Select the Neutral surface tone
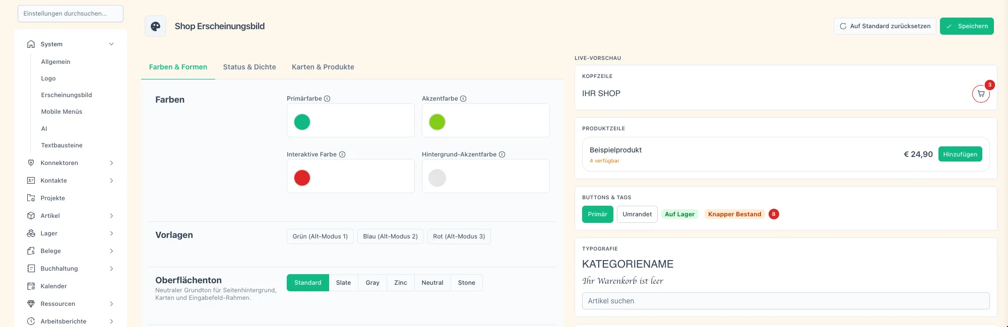This screenshot has height=327, width=1008. coord(432,283)
